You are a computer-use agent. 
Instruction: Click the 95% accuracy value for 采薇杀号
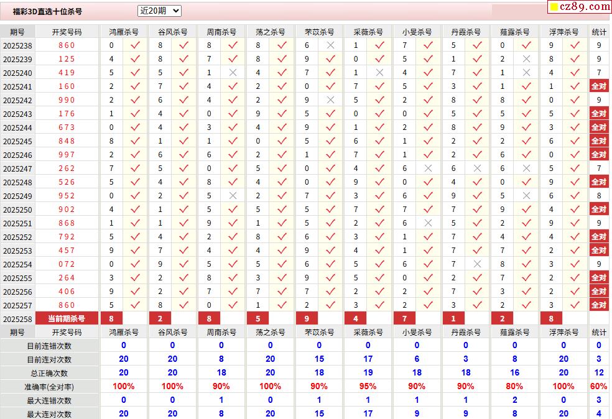pos(368,386)
